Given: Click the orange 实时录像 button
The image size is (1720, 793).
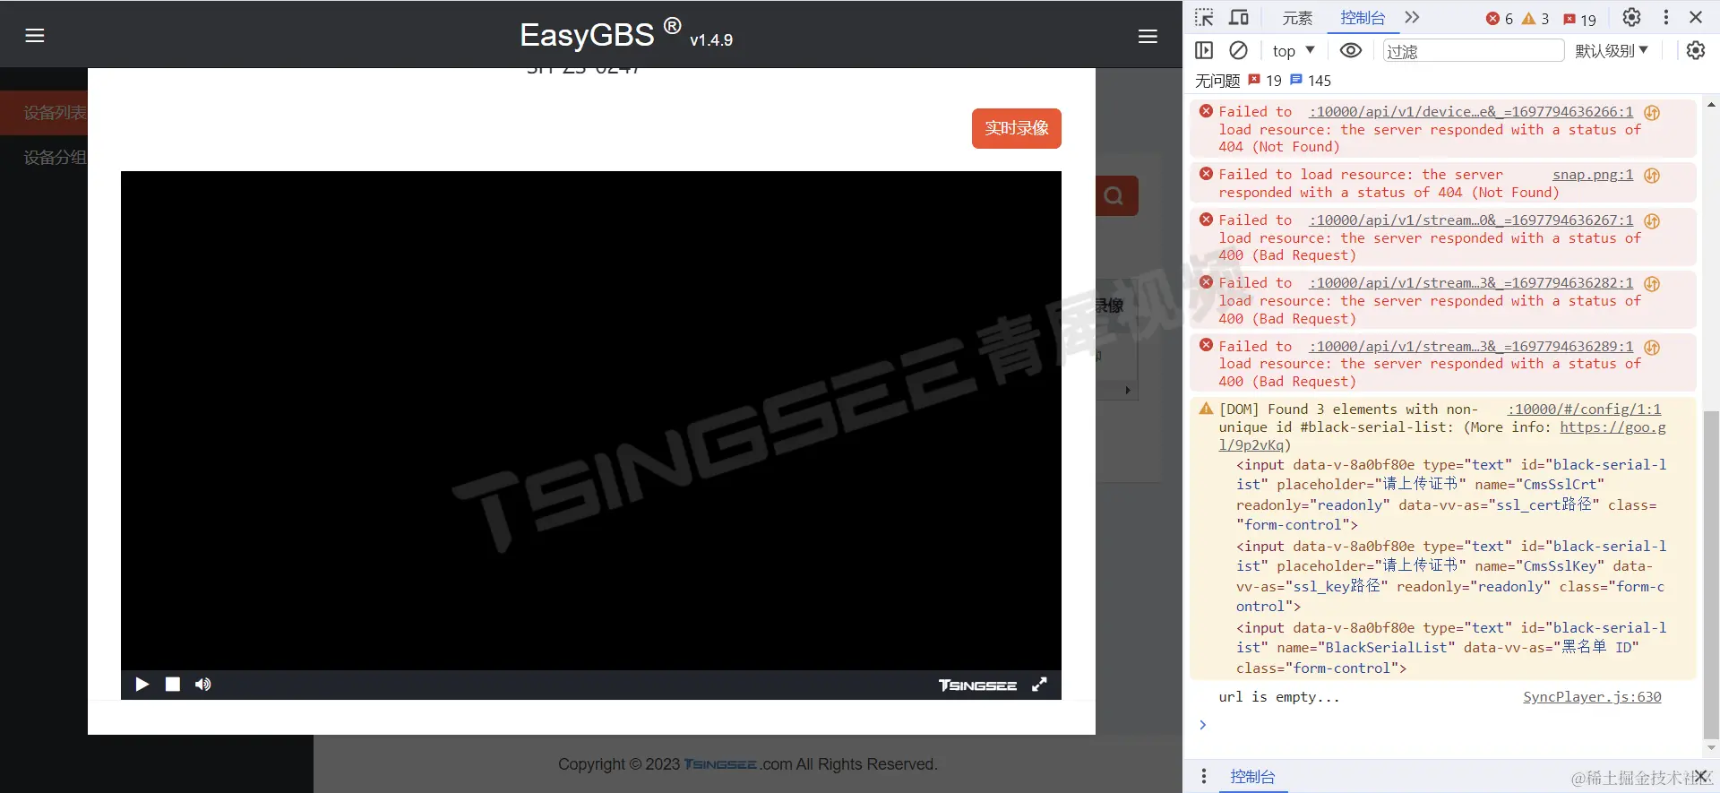Looking at the screenshot, I should point(1017,128).
